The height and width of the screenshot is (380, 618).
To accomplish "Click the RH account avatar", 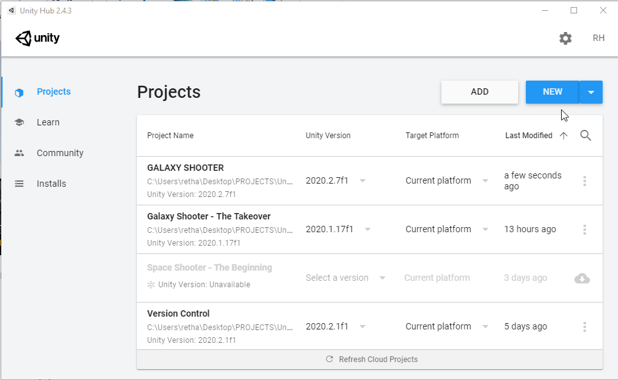I will point(599,38).
